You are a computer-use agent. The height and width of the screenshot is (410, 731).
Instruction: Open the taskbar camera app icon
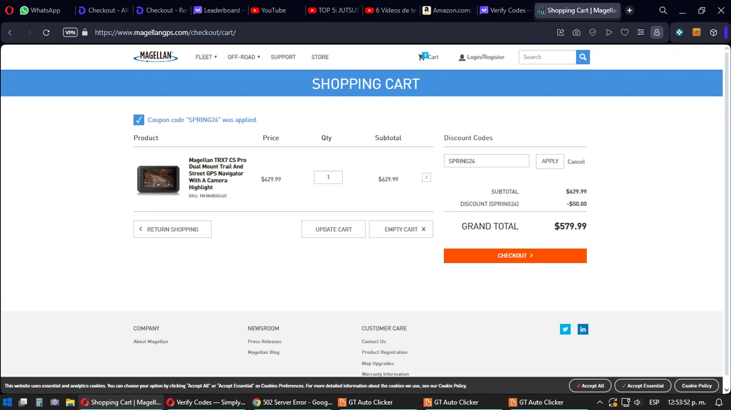55,402
